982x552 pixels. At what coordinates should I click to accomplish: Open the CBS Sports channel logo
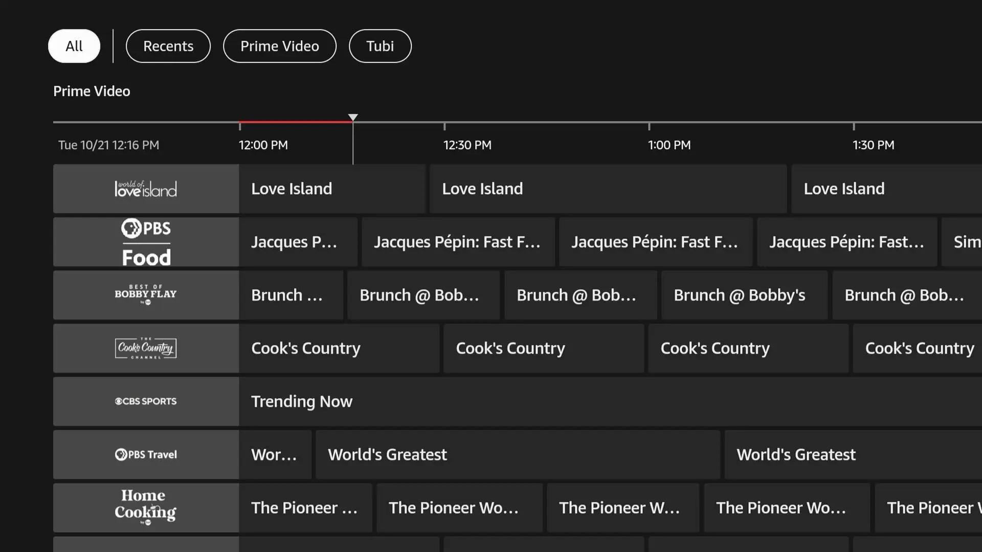(x=146, y=401)
